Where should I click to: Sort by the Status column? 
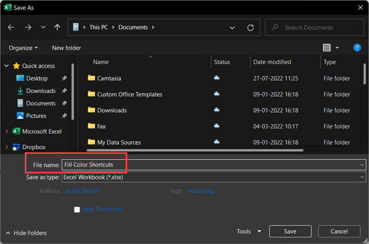222,62
